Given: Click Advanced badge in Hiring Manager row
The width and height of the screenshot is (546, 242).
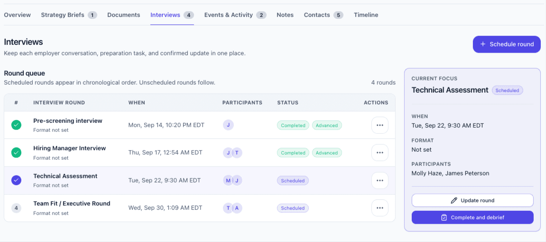Looking at the screenshot, I should (327, 153).
